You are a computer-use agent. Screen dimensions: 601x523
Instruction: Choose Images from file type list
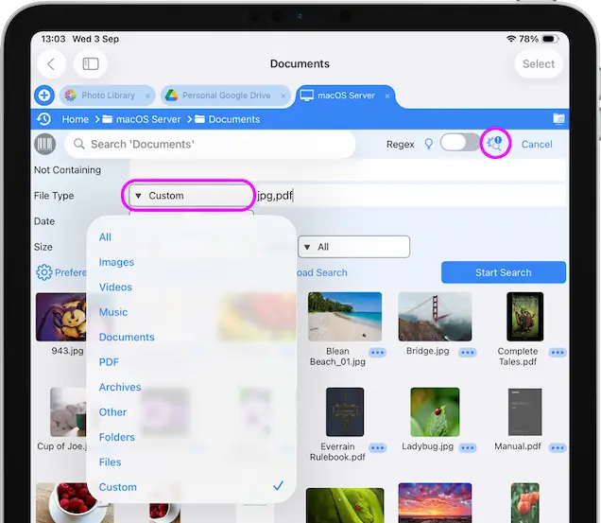tap(116, 262)
